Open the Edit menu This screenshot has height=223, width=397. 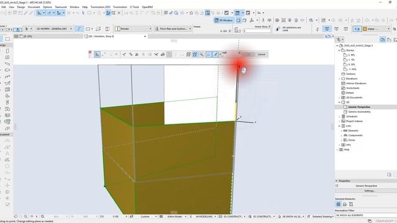4,7
